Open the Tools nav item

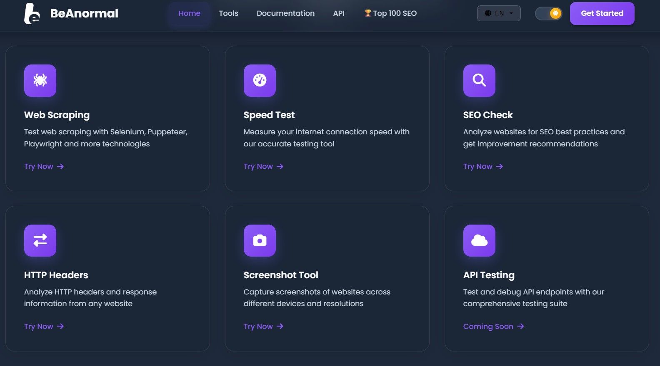[229, 13]
